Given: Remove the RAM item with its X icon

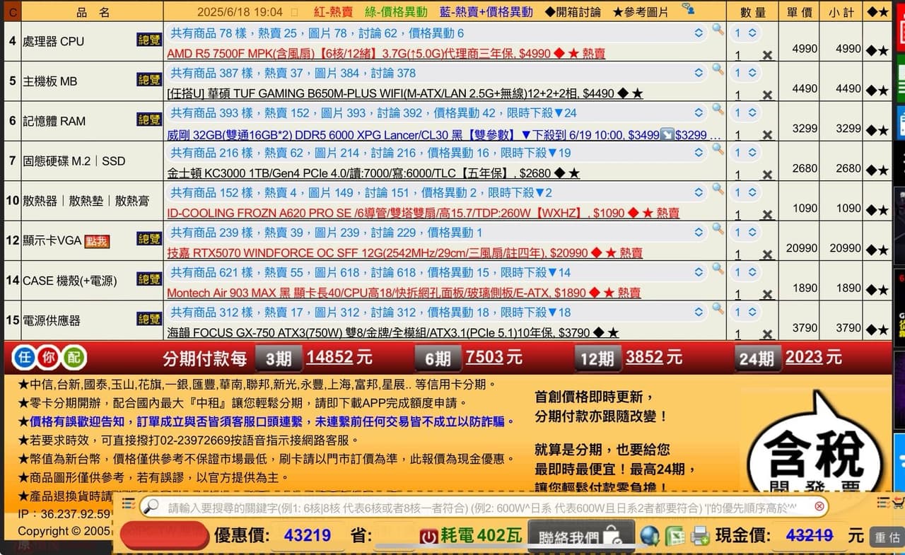Looking at the screenshot, I should (766, 136).
